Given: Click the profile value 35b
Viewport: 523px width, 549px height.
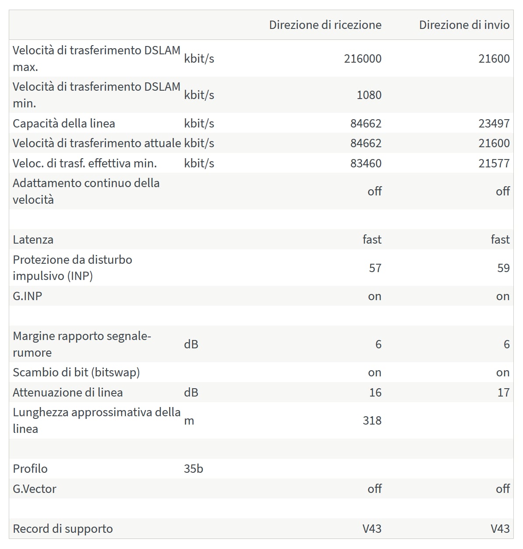Looking at the screenshot, I should click(x=194, y=469).
